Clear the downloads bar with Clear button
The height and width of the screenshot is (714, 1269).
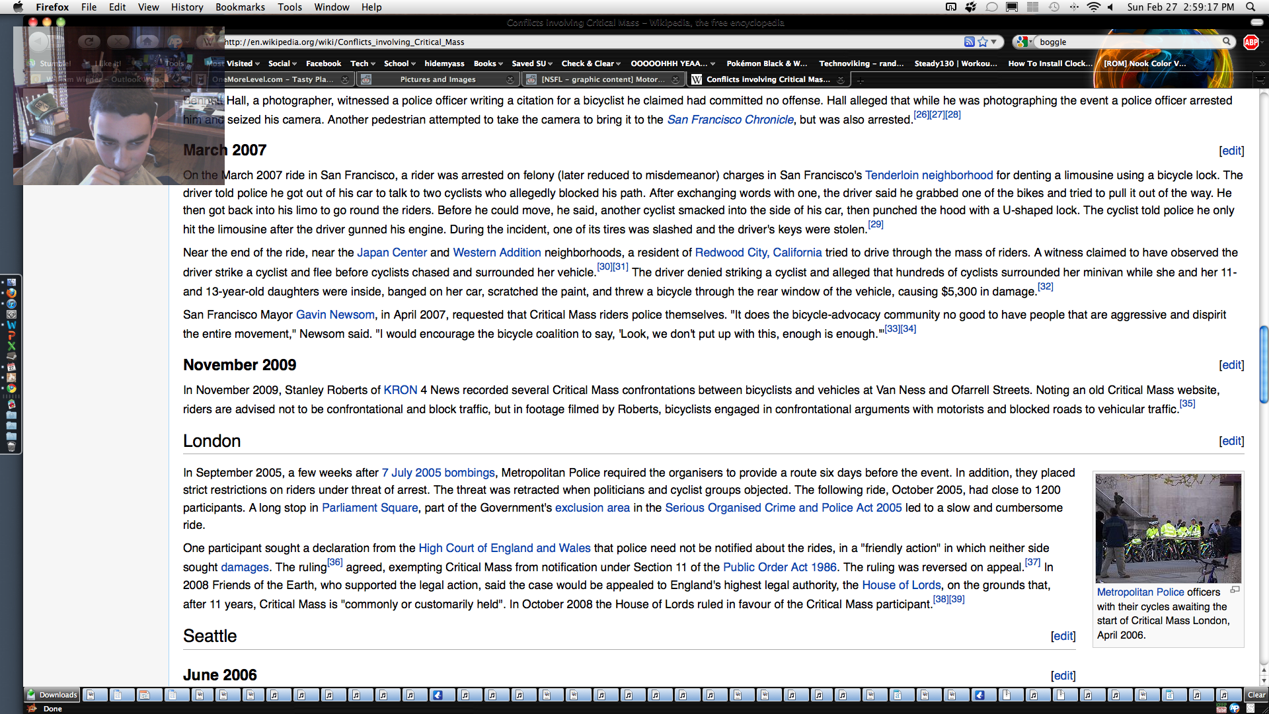(1256, 695)
